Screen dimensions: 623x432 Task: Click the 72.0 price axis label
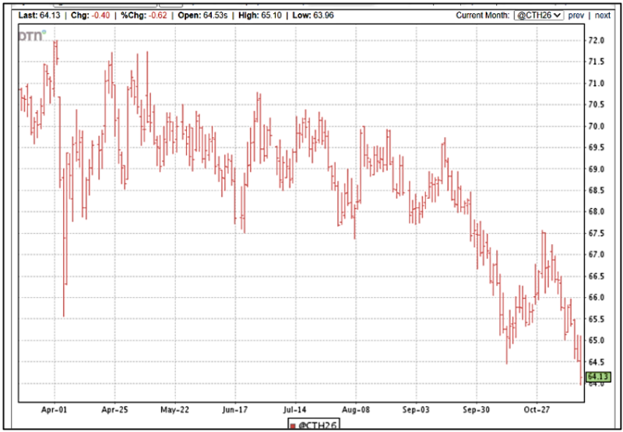(x=597, y=40)
